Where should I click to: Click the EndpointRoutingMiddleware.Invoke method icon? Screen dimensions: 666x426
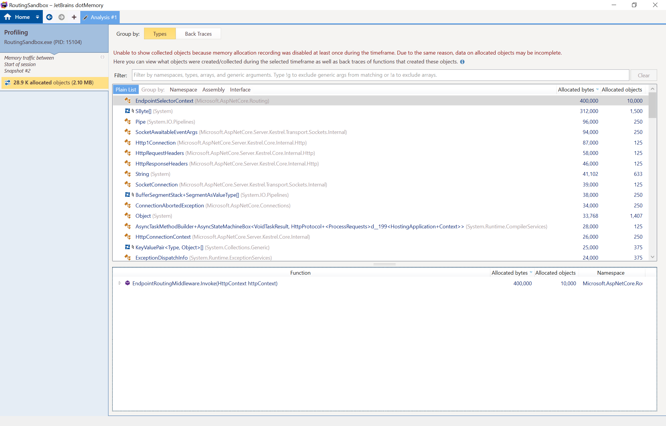point(128,283)
